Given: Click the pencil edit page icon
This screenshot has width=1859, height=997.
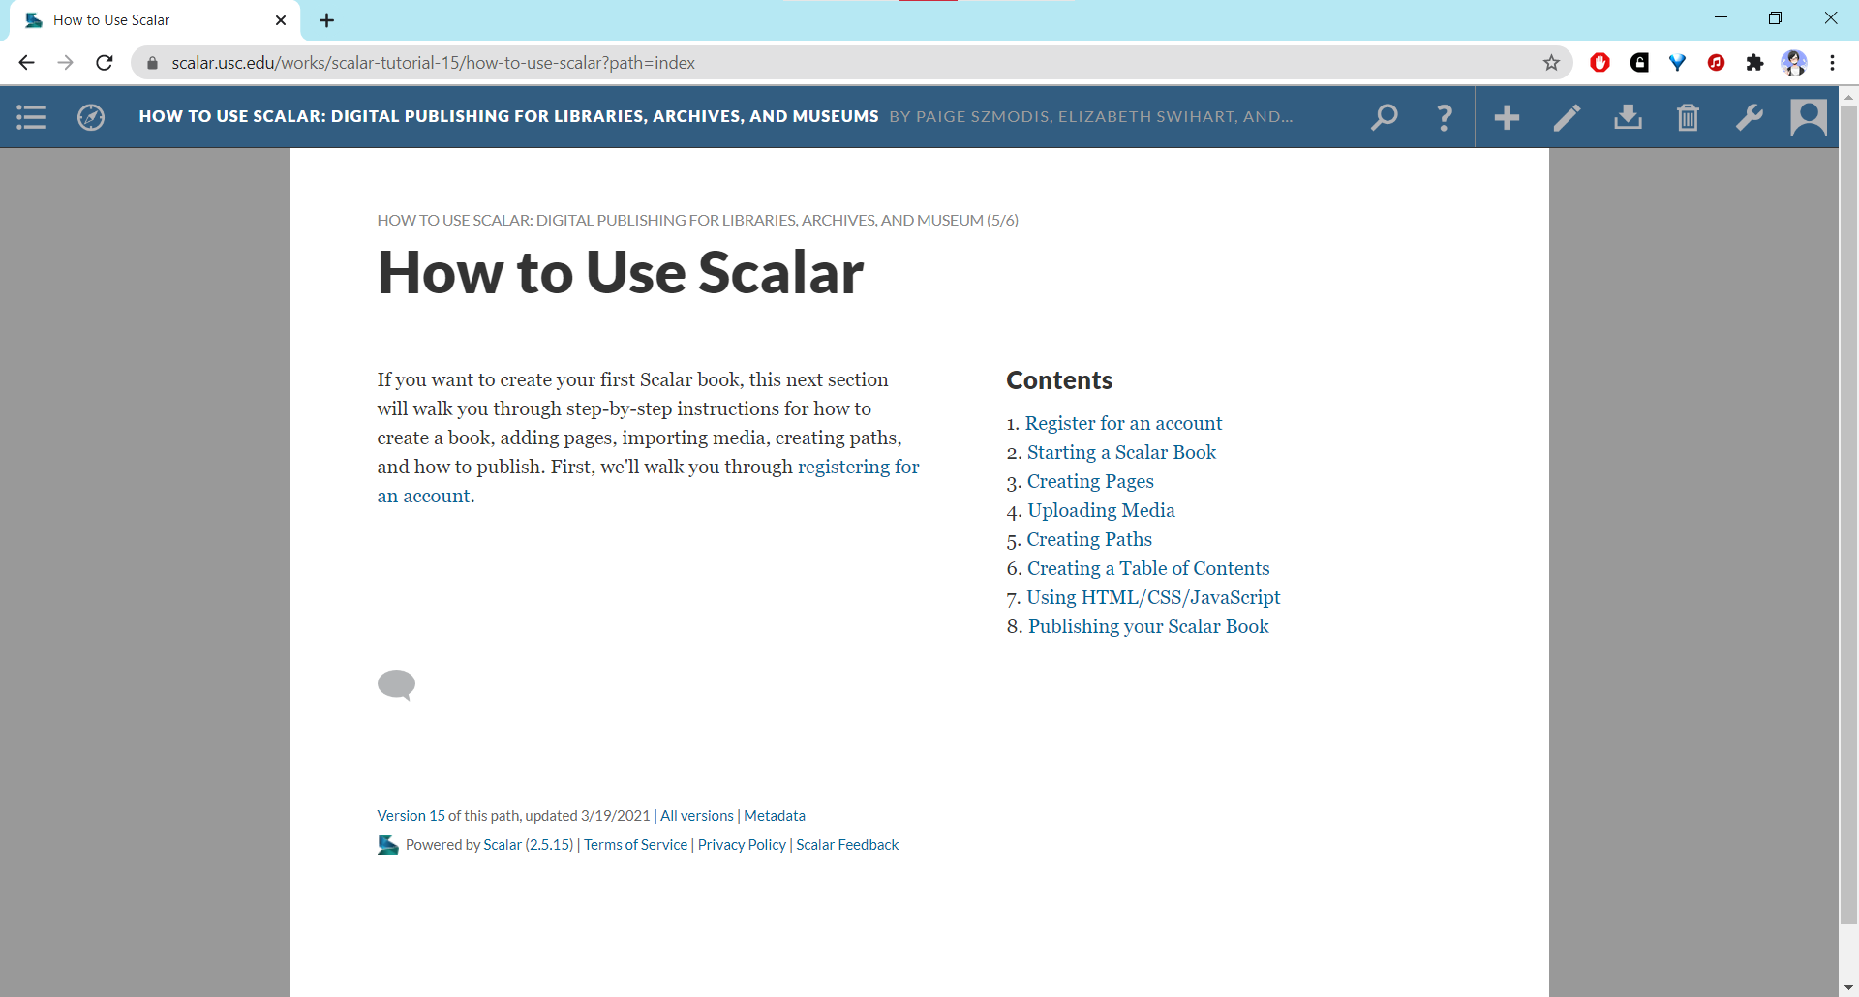Looking at the screenshot, I should [x=1567, y=117].
